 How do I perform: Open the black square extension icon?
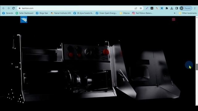pyautogui.click(x=152, y=8)
